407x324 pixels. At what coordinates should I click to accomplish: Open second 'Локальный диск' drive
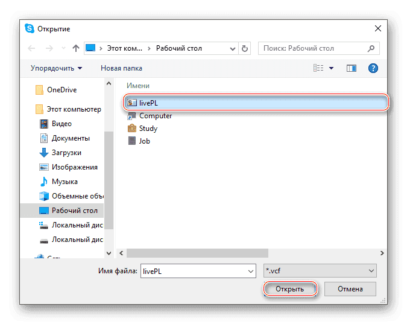[77, 240]
